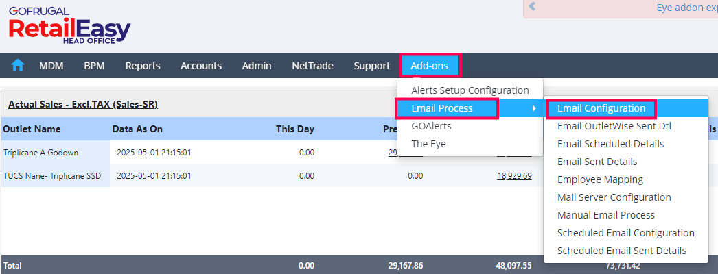Open Scheduled Email Configuration

626,233
